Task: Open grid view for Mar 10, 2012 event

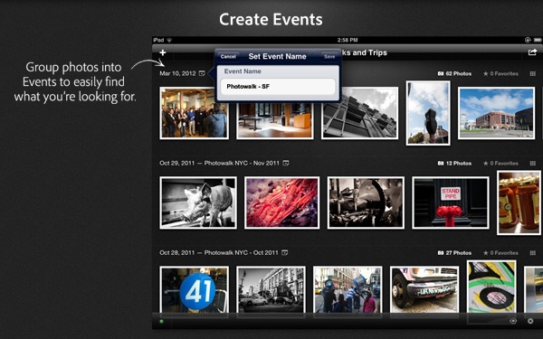Action: 533,74
